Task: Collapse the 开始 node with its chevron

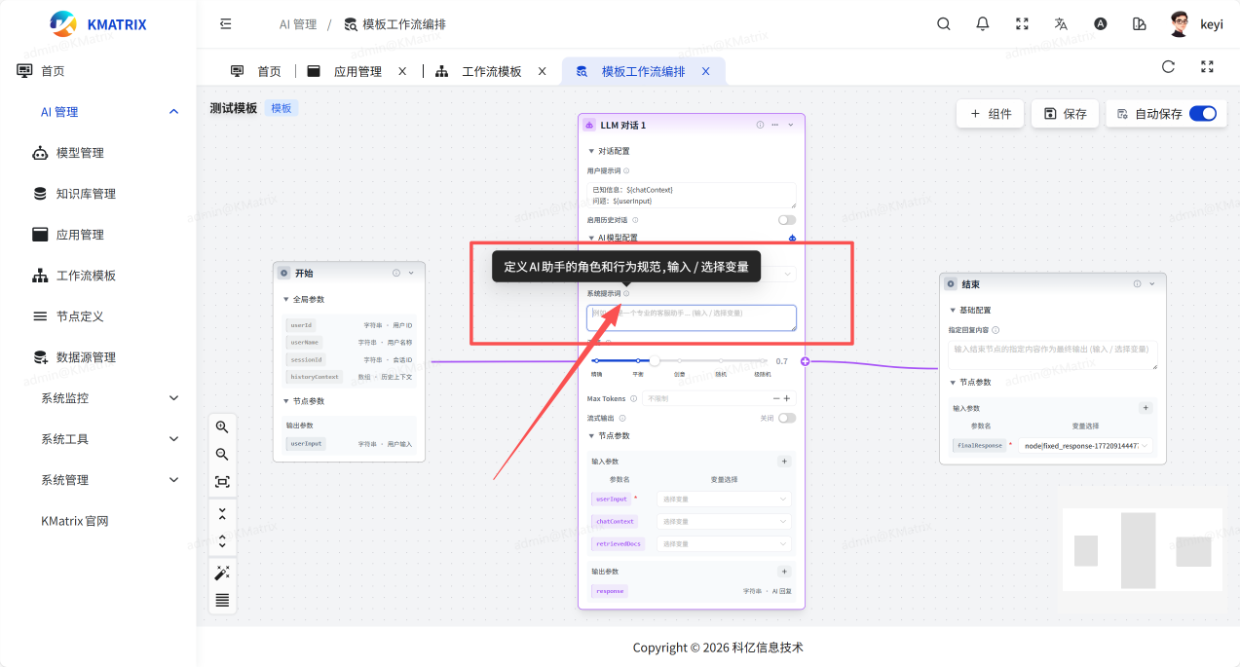Action: pyautogui.click(x=411, y=273)
